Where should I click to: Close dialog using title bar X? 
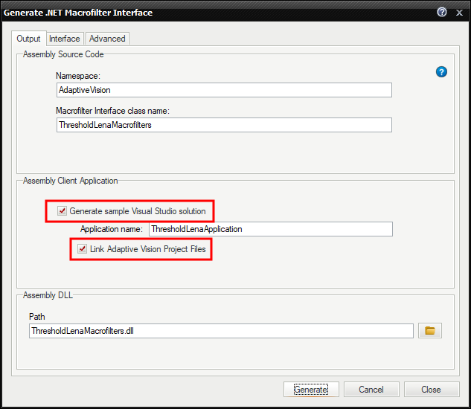tap(458, 12)
